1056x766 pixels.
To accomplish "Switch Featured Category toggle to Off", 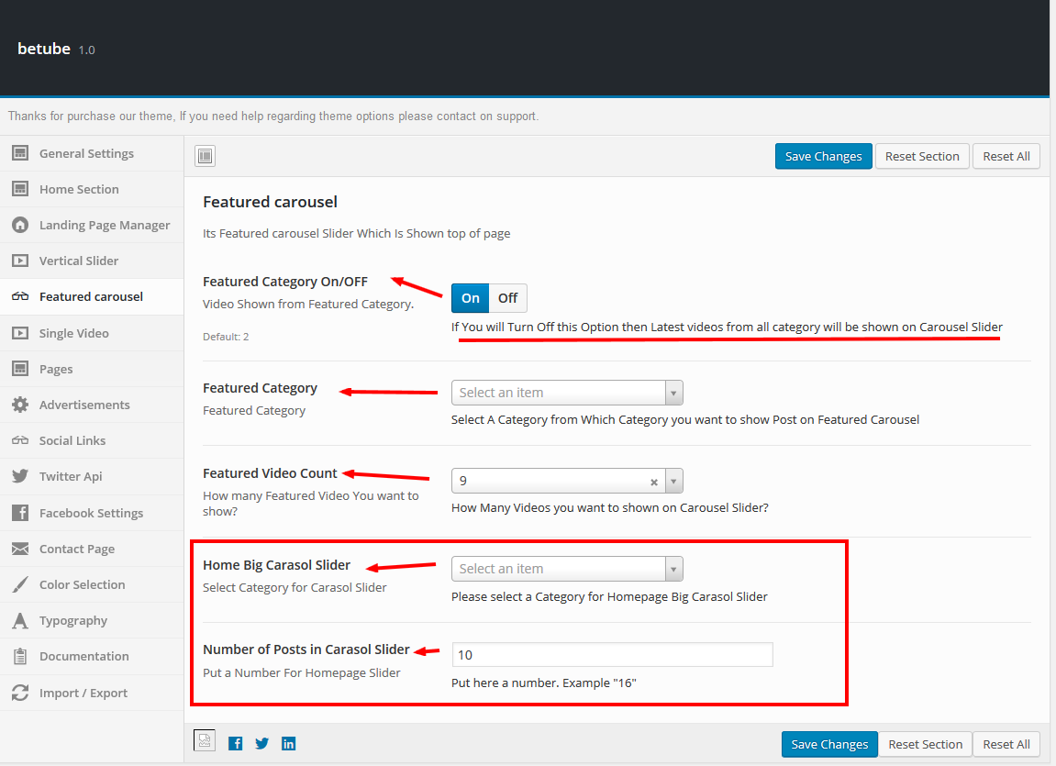I will point(508,298).
